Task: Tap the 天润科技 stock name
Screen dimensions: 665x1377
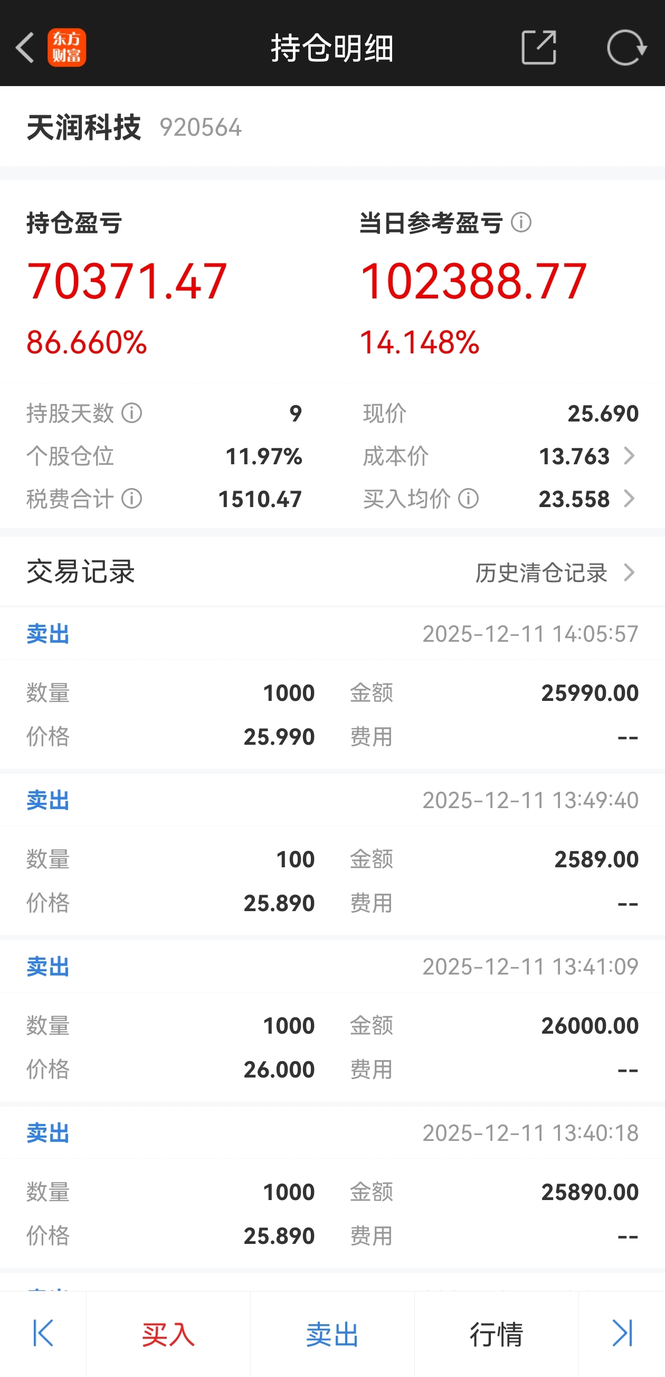Action: pyautogui.click(x=84, y=127)
